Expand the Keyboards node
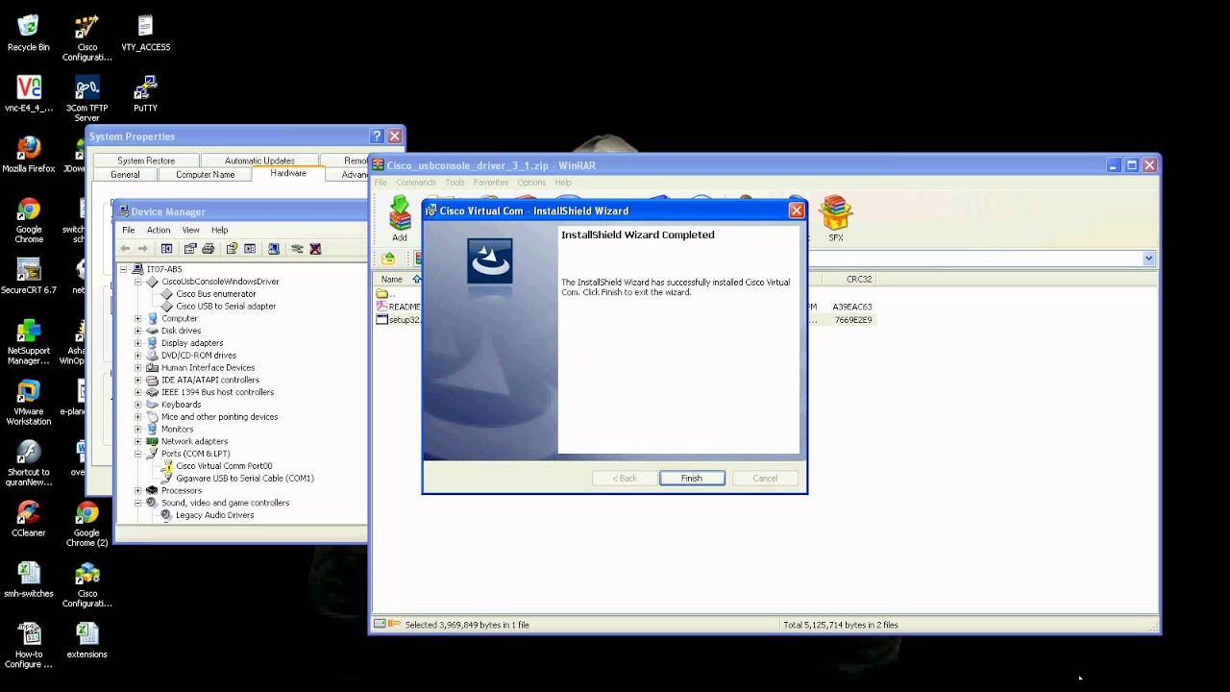 point(138,405)
